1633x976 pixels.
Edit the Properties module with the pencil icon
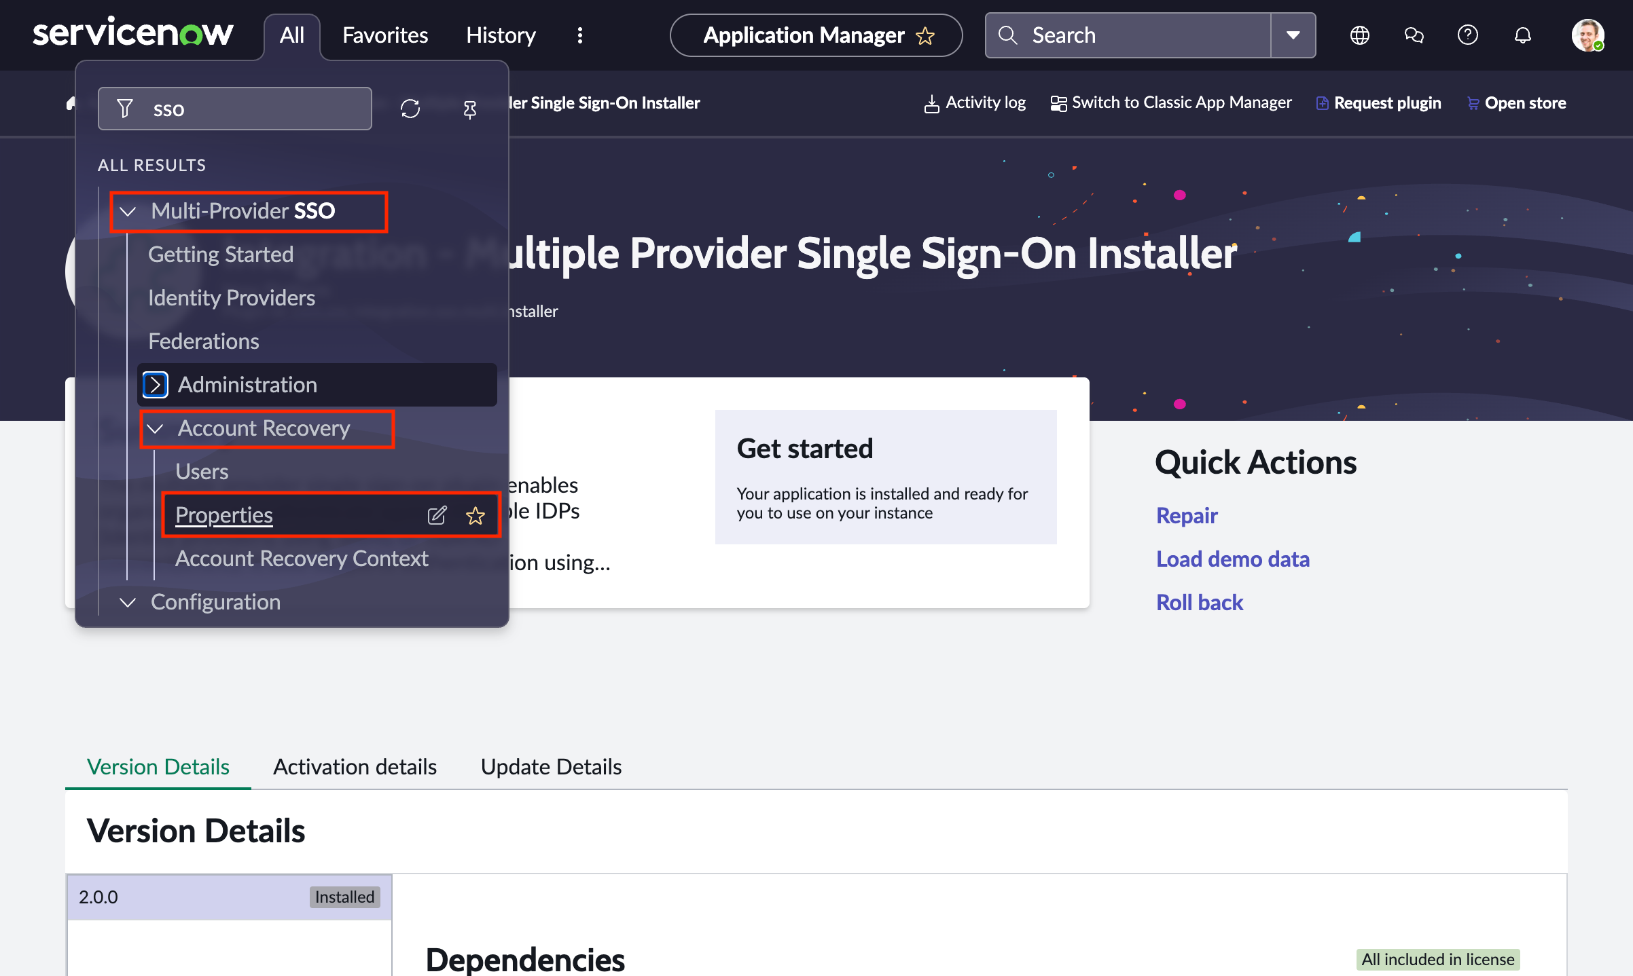tap(437, 515)
